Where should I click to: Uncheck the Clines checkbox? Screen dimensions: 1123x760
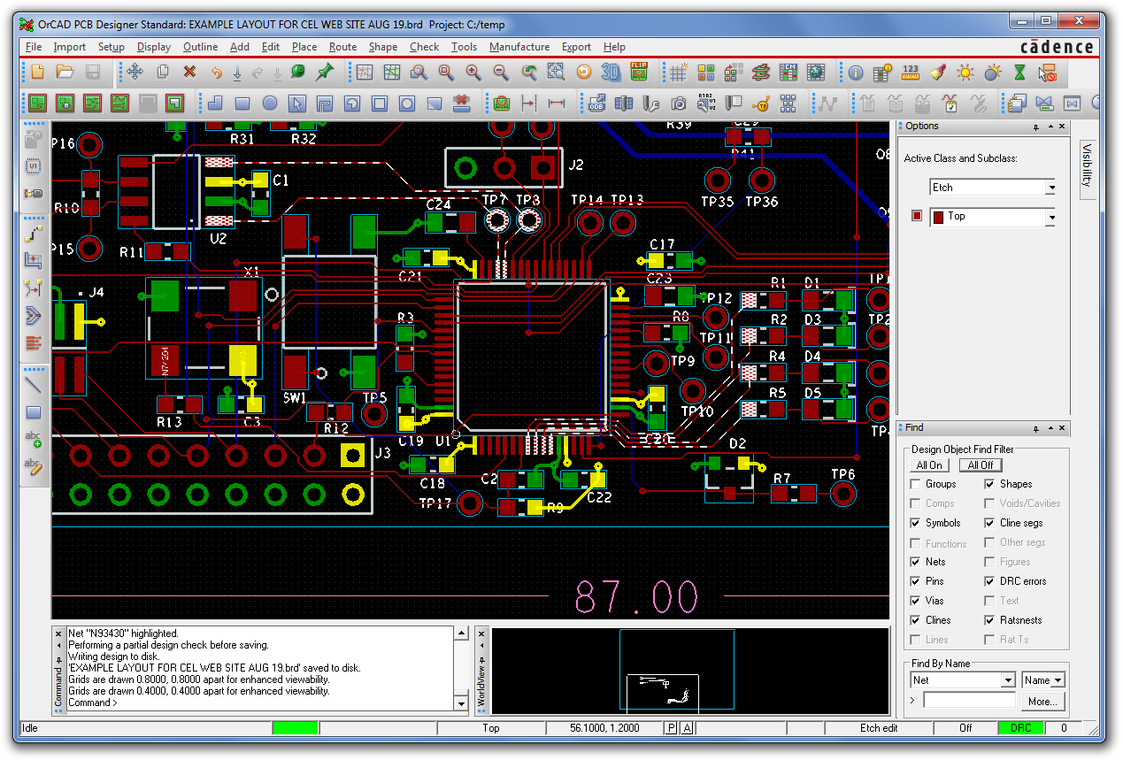(x=916, y=620)
